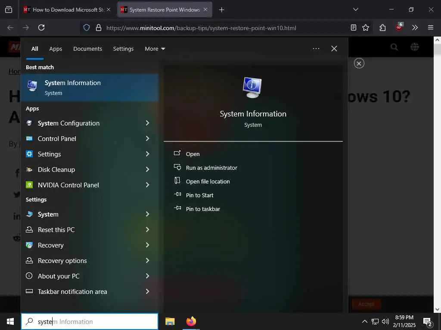Expand Settings app details arrow
Image resolution: width=441 pixels, height=330 pixels.
147,154
